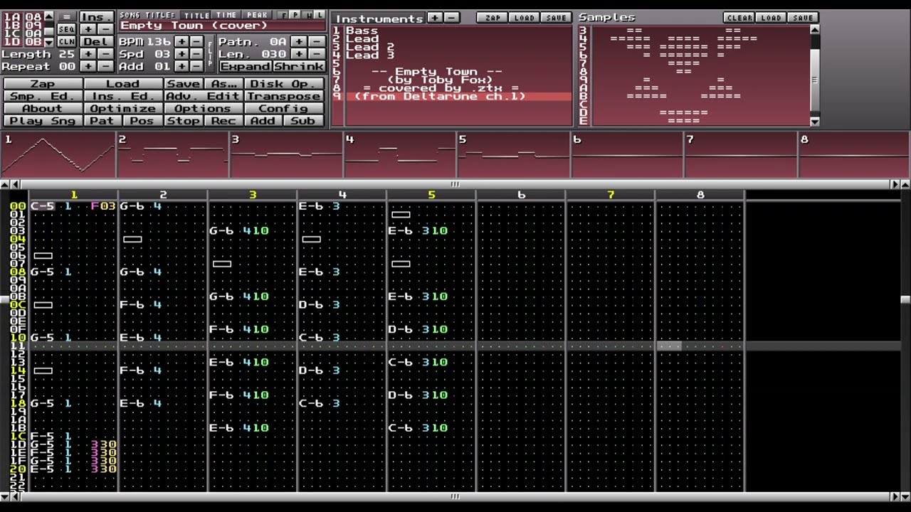
Task: Increase the Repeat position
Action: 88,66
